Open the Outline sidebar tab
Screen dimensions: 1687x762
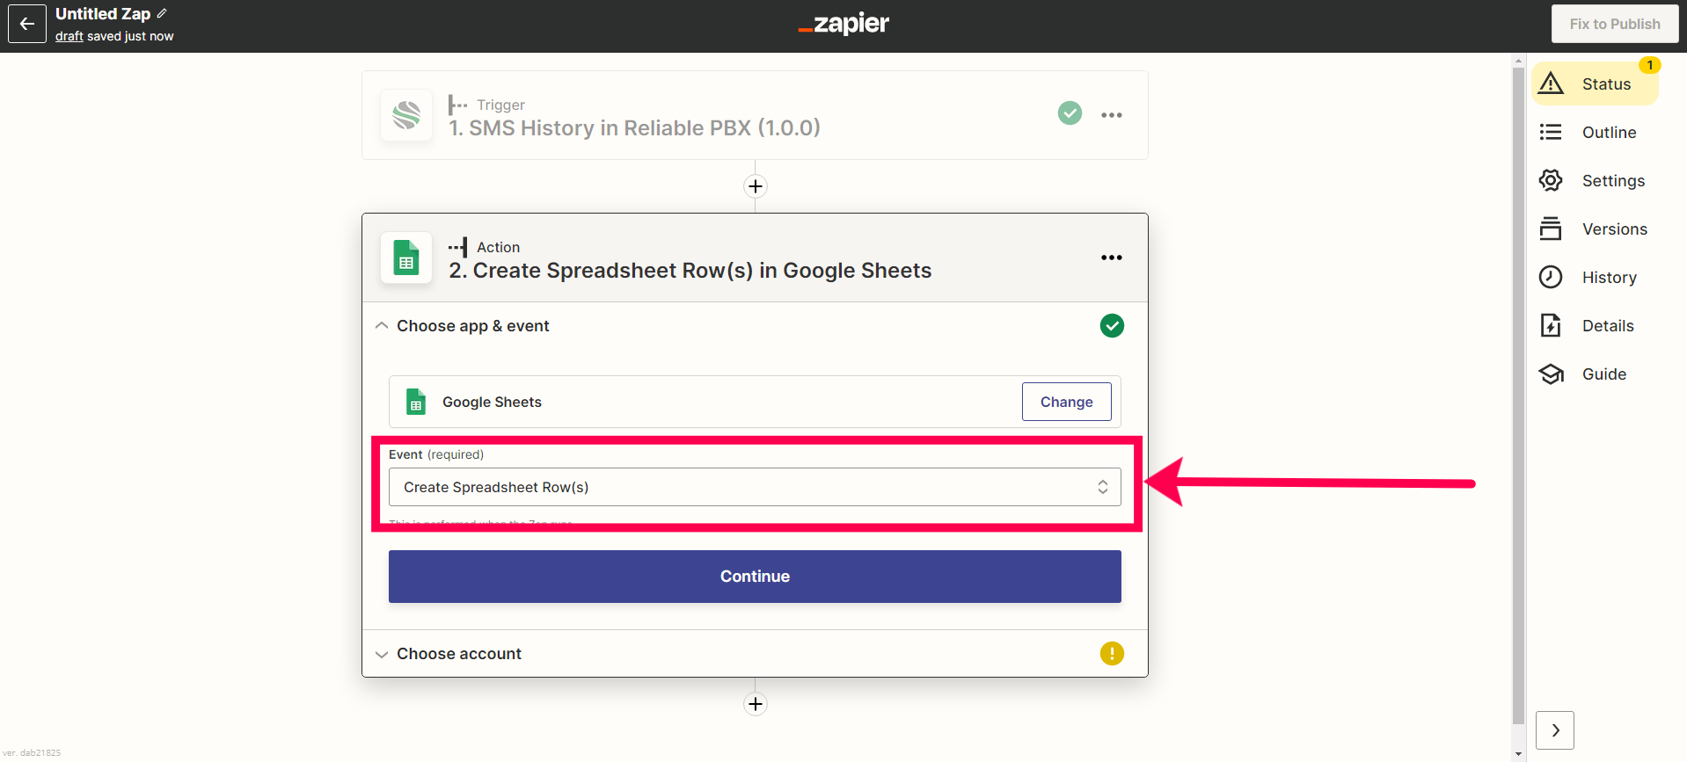pos(1595,132)
